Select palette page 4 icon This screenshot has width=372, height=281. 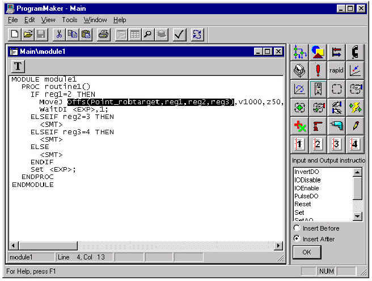[355, 144]
